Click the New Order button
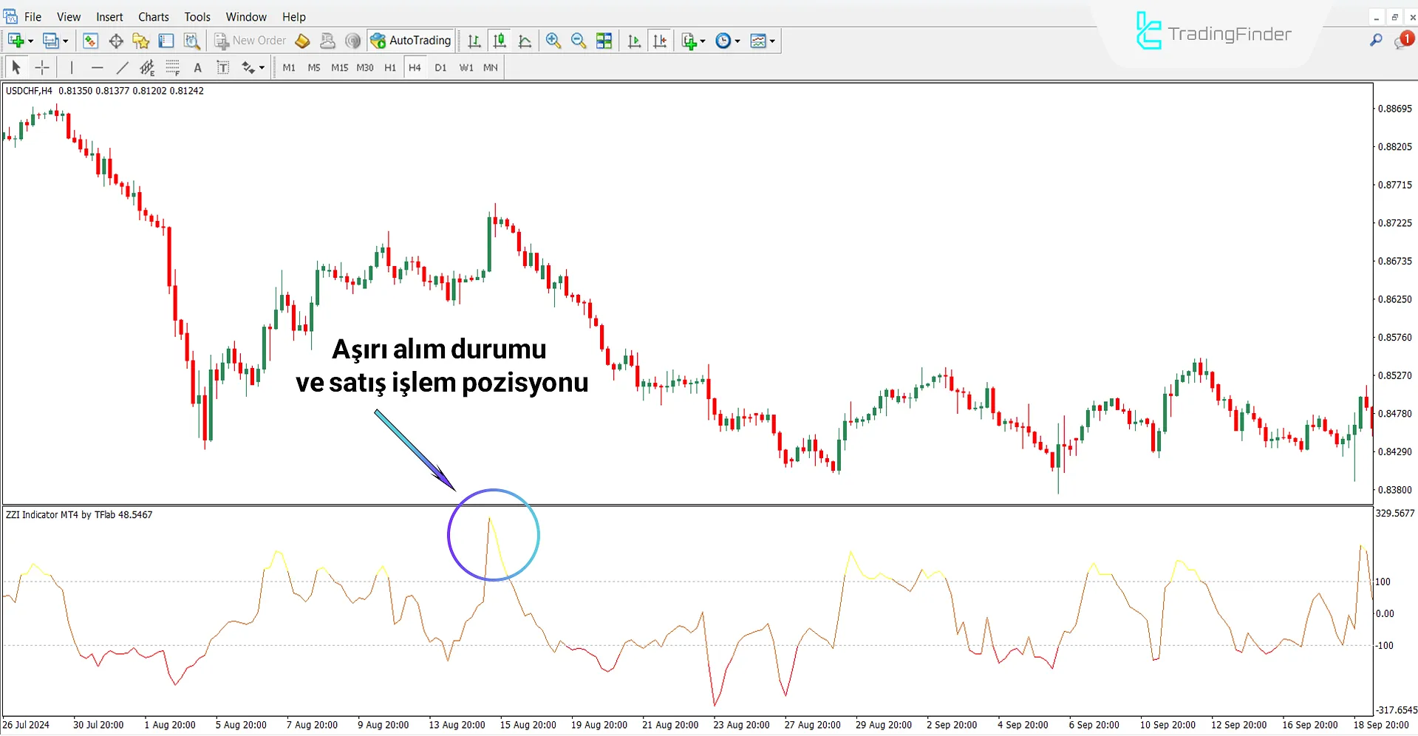The height and width of the screenshot is (736, 1418). click(250, 41)
